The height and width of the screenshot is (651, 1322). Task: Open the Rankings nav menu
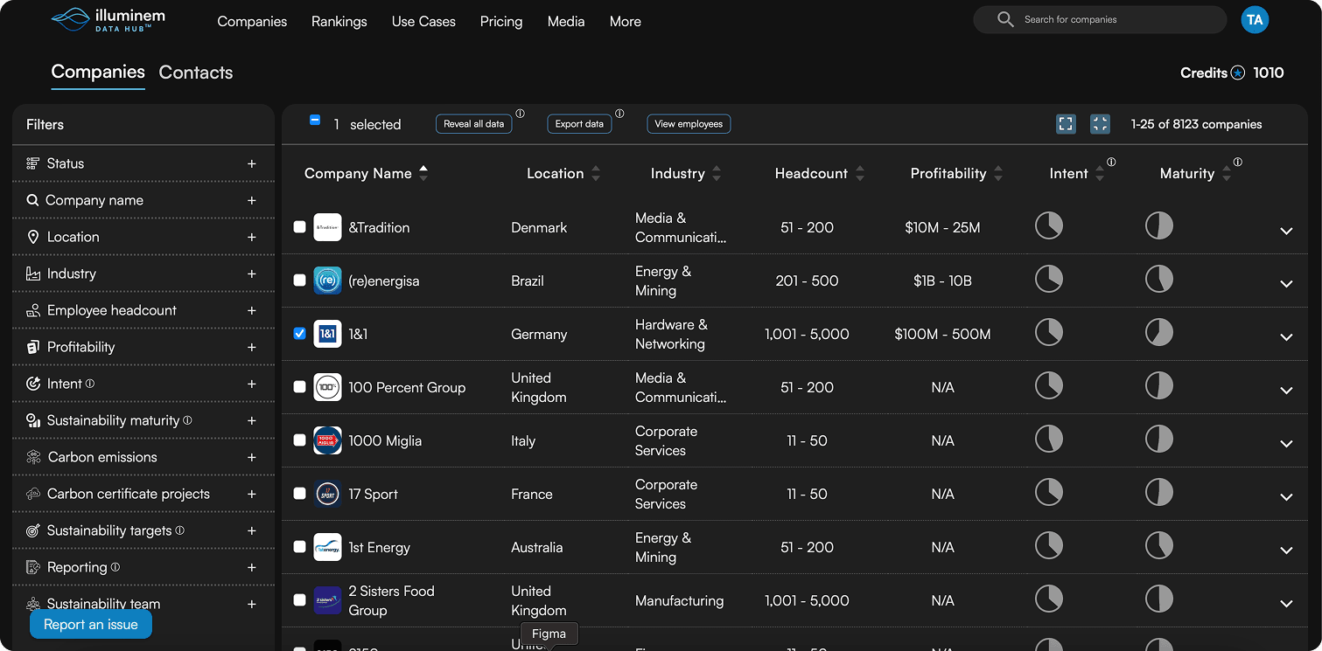point(339,21)
